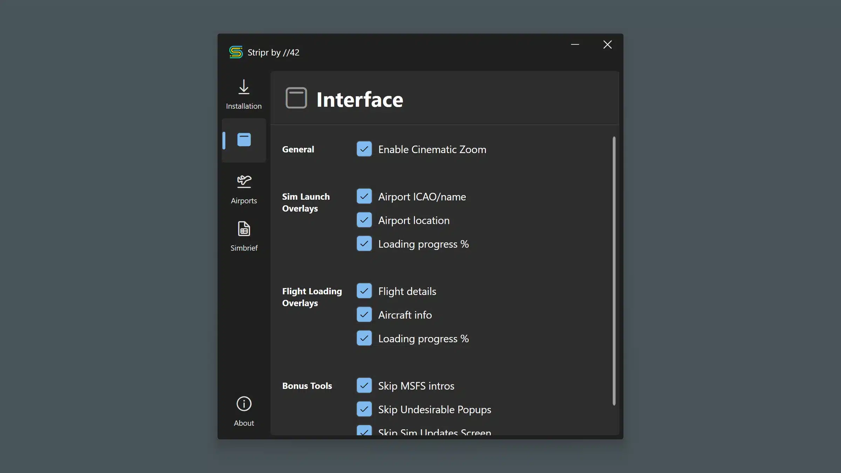Uncheck Flight details overlay
Screen dimensions: 841x473
tap(364, 291)
